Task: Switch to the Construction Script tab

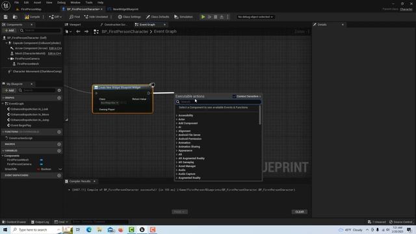Action: pyautogui.click(x=115, y=25)
